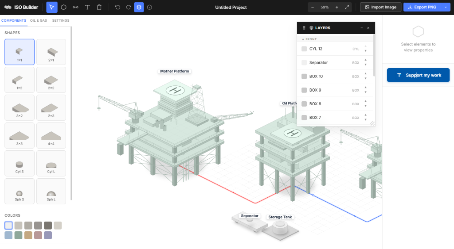Select the Storage Tank label
This screenshot has height=249, width=454.
click(x=280, y=217)
